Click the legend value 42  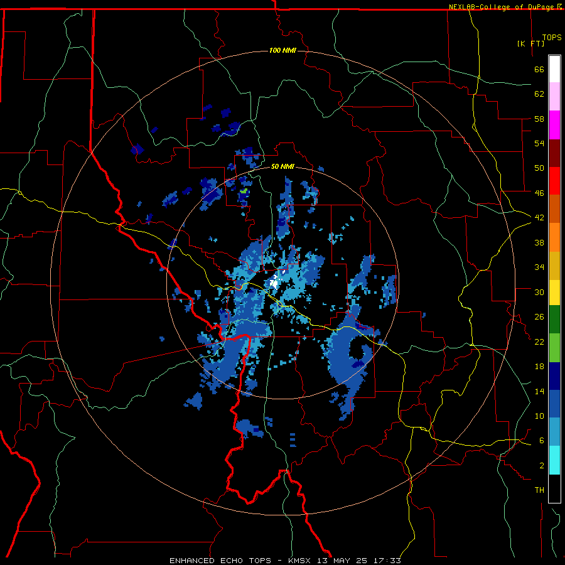pyautogui.click(x=539, y=218)
